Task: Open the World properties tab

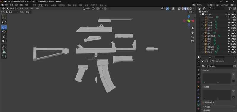Action: coord(198,81)
